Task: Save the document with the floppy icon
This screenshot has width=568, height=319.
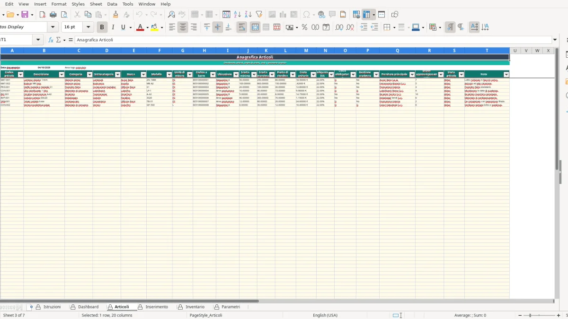Action: tap(25, 15)
